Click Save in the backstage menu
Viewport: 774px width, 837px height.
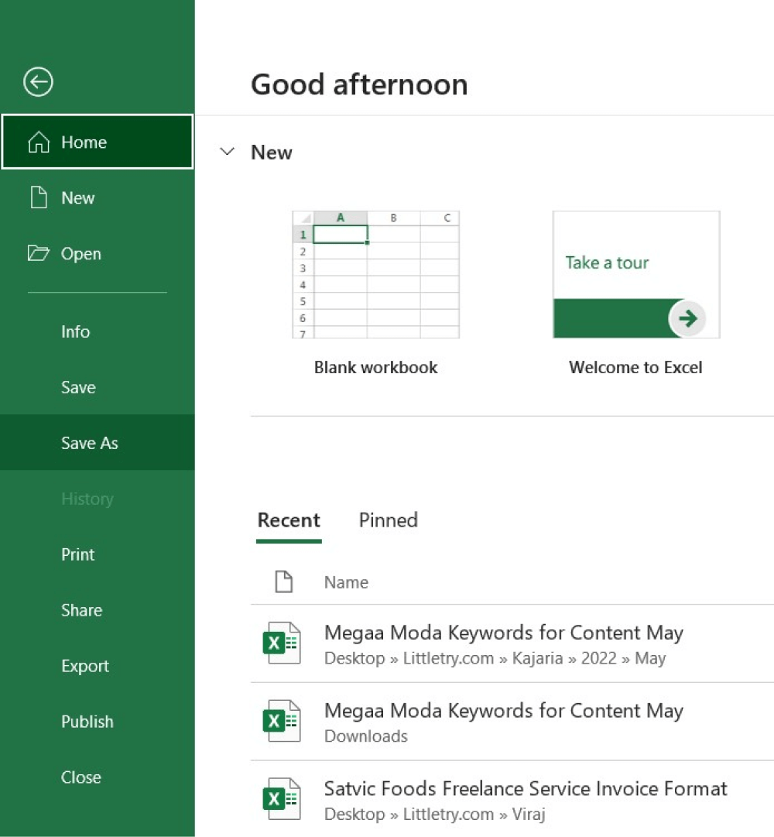coord(97,387)
